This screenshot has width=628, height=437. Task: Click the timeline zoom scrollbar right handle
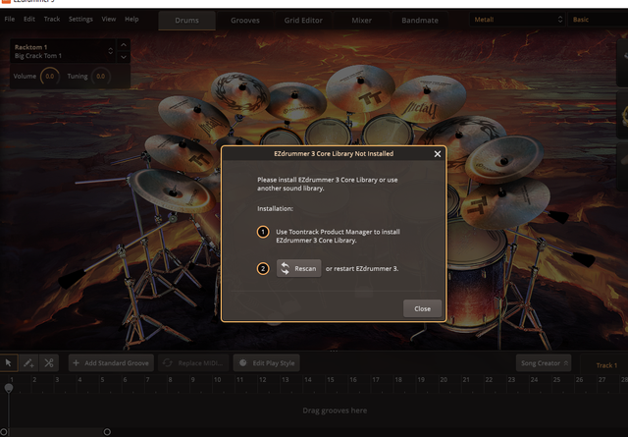(x=107, y=432)
